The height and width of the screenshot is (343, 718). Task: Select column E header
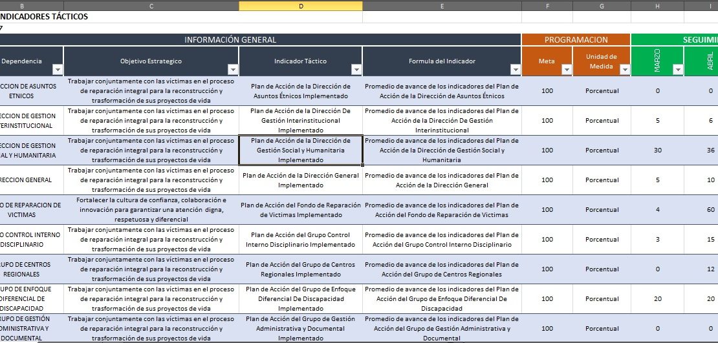click(442, 5)
